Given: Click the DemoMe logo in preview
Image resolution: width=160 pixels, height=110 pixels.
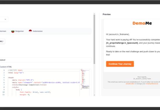Looking at the screenshot, I should tap(142, 23).
